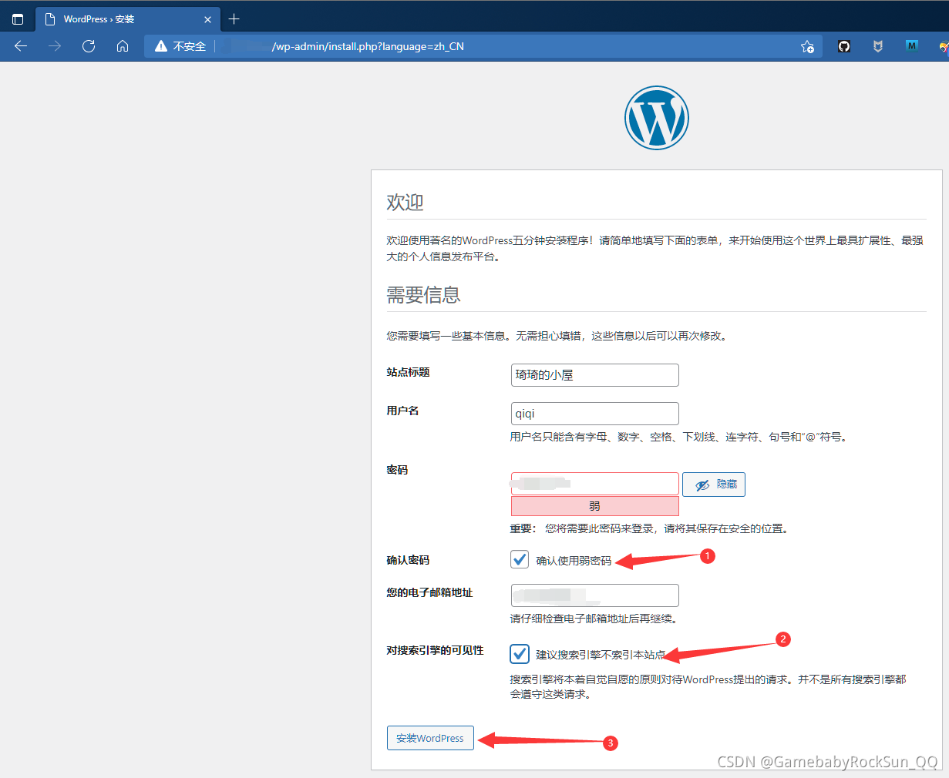Click the 确认密码 field label

coord(408,560)
